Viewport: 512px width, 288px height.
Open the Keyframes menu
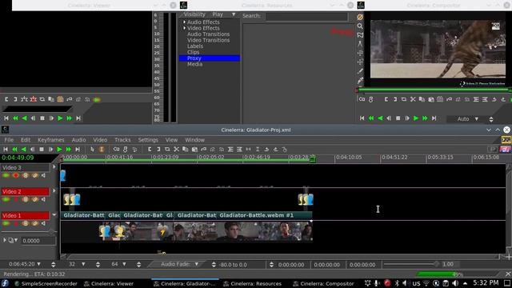[51, 140]
